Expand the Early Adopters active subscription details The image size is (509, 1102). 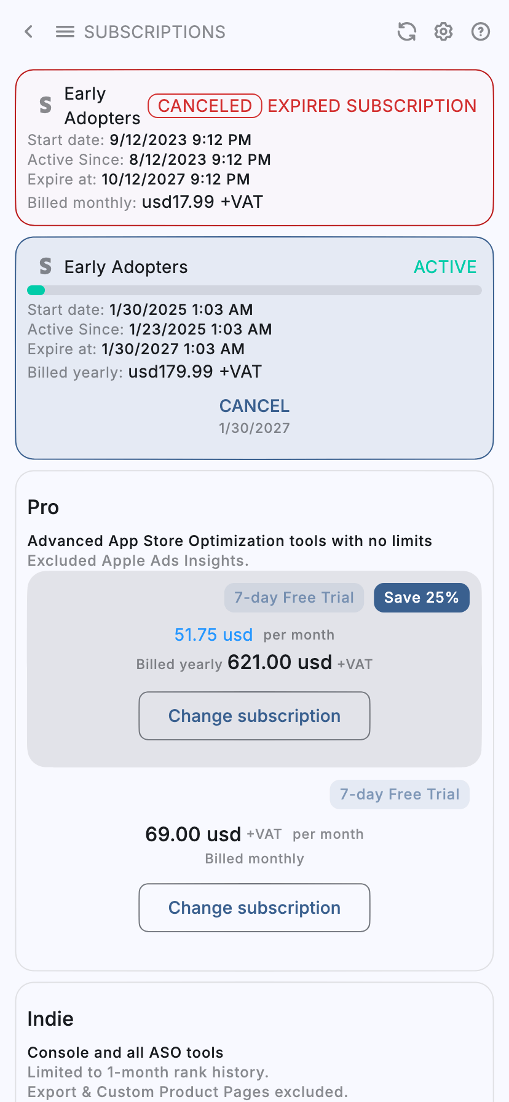pos(125,266)
